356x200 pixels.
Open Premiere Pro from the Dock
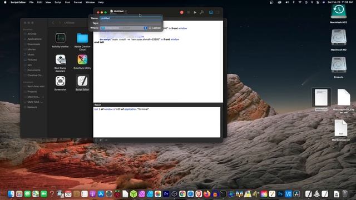coord(166,194)
